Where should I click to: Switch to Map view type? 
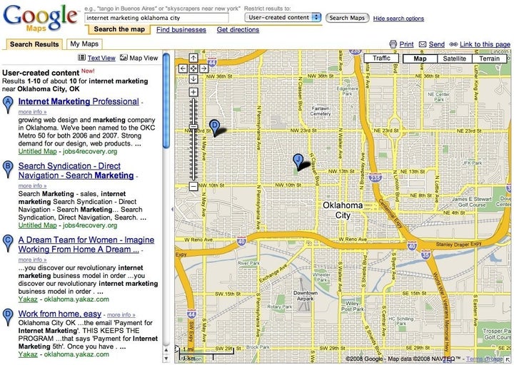pos(420,58)
